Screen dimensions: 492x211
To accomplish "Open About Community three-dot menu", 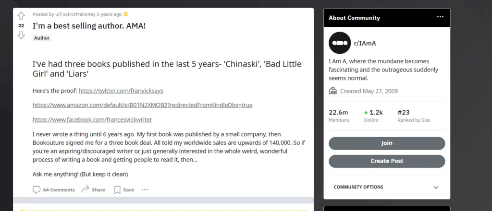I will click(x=440, y=17).
